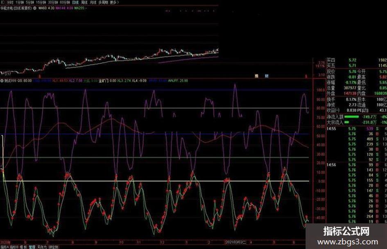Switch to the 周线 weekly chart tab
This screenshot has width=387, height=249.
pyautogui.click(x=84, y=2)
